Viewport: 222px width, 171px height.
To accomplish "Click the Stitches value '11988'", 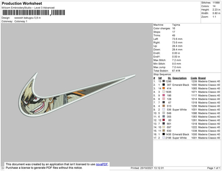I will point(216,3).
